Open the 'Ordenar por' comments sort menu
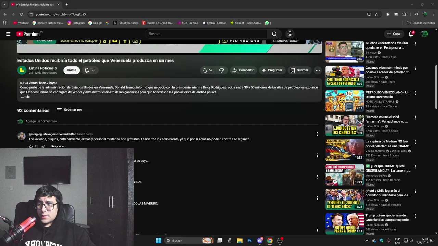The height and width of the screenshot is (246, 438). (x=69, y=110)
